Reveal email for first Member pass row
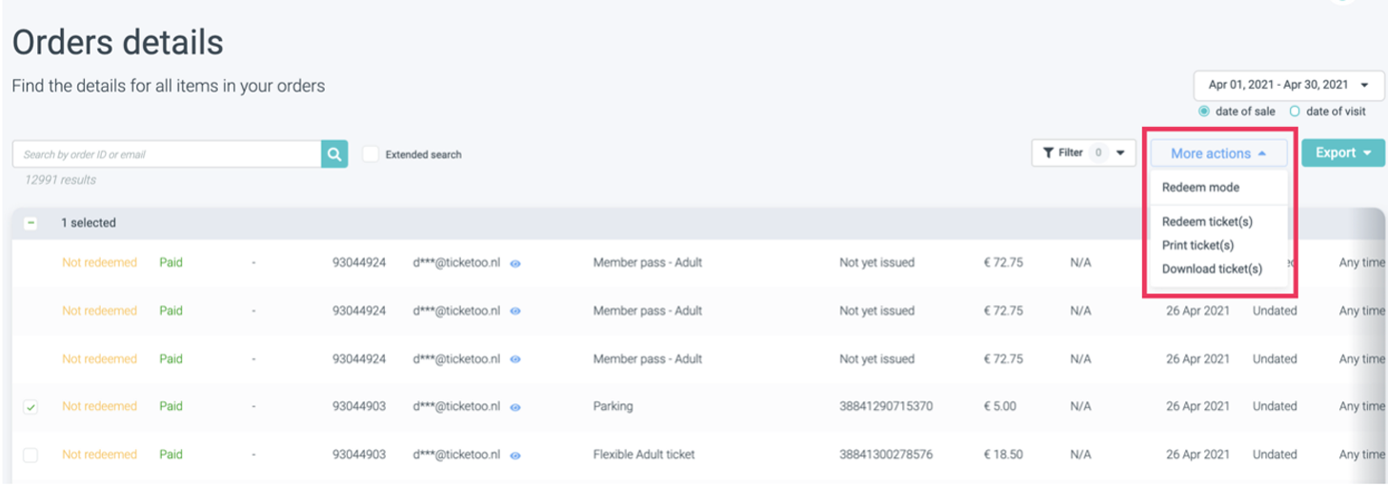The height and width of the screenshot is (486, 1388). click(x=515, y=263)
